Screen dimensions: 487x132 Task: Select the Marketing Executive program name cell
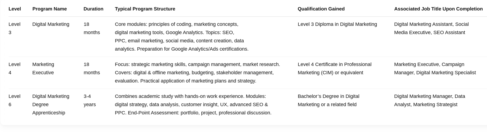click(x=43, y=68)
